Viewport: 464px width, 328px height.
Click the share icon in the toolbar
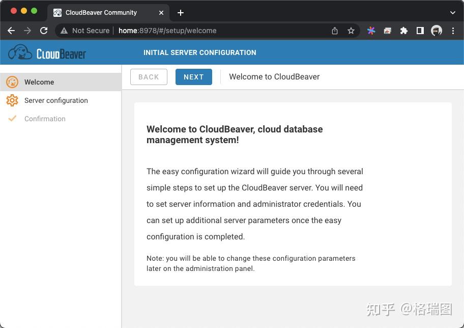(x=334, y=31)
